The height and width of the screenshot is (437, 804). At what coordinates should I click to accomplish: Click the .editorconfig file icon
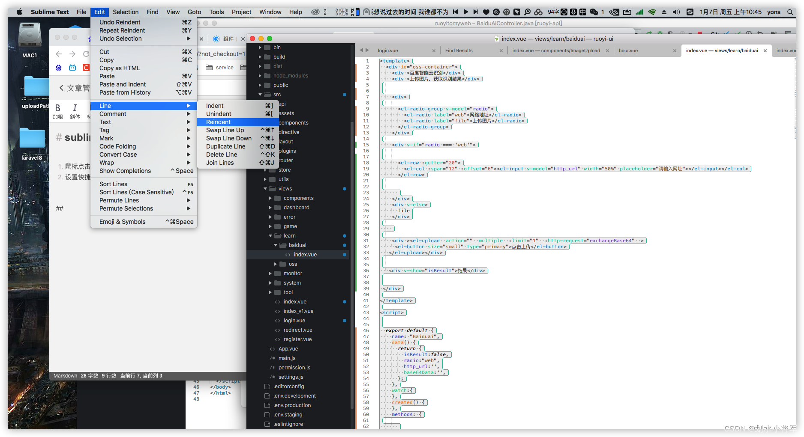coord(267,386)
